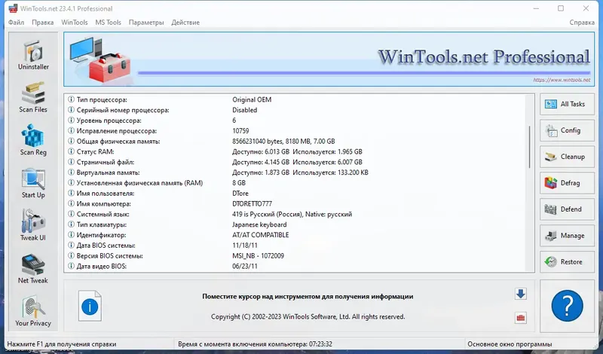
Task: Click the Нажмите F1 status bar hint
Action: (x=62, y=344)
